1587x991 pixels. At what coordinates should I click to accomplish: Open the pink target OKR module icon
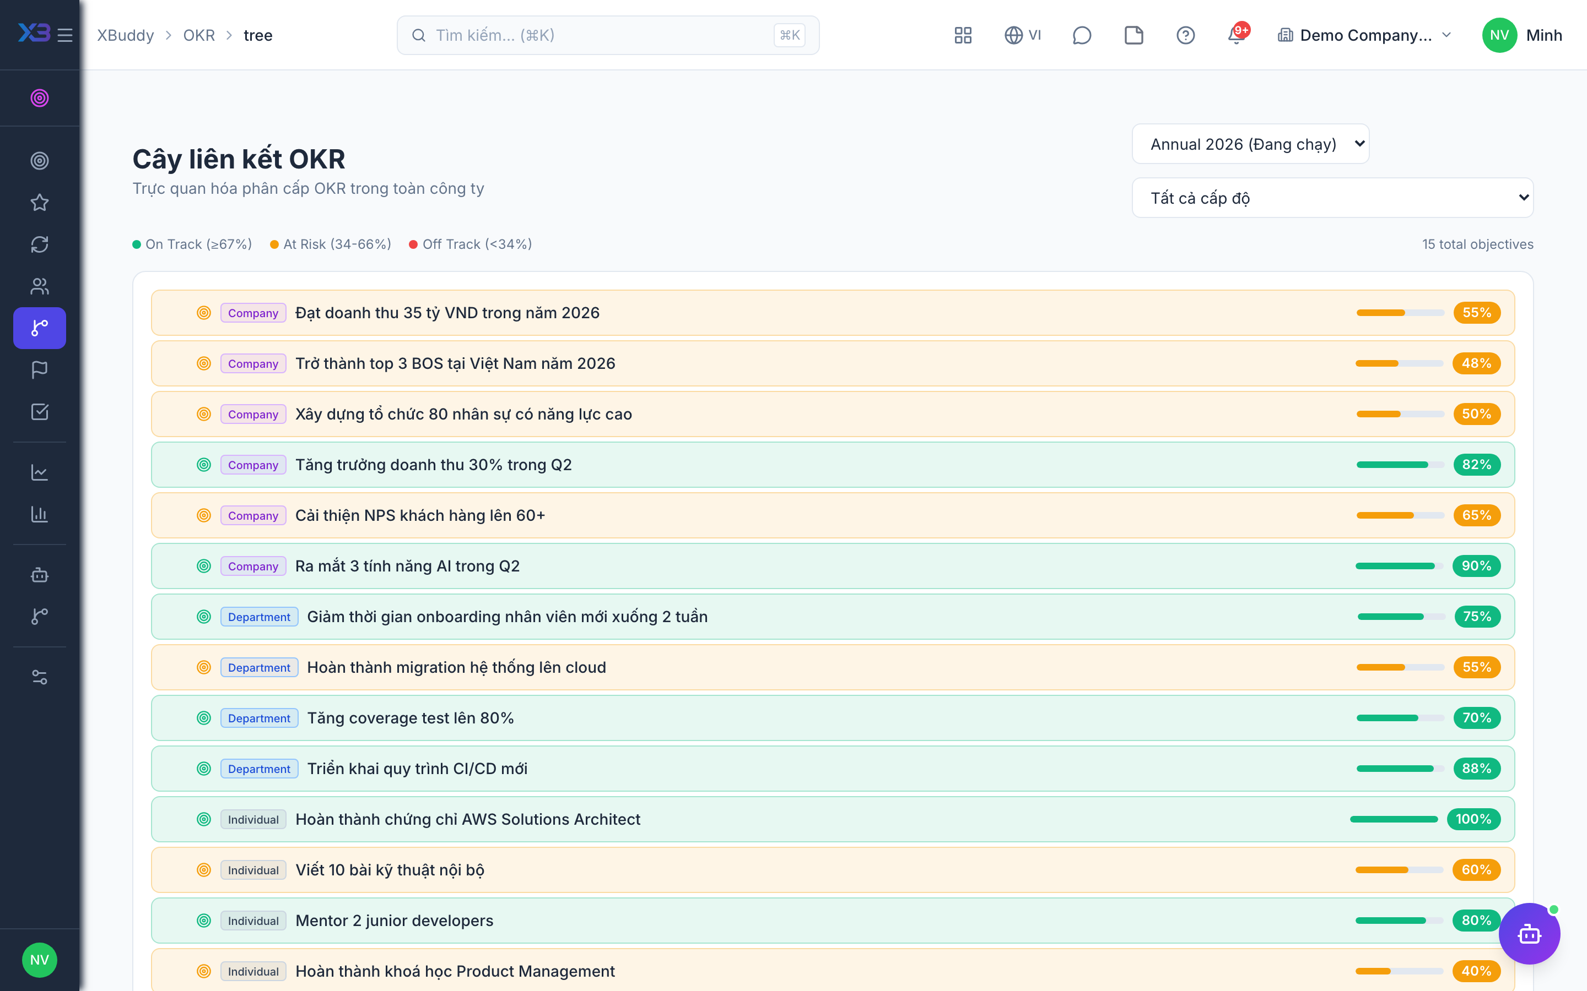(x=39, y=99)
